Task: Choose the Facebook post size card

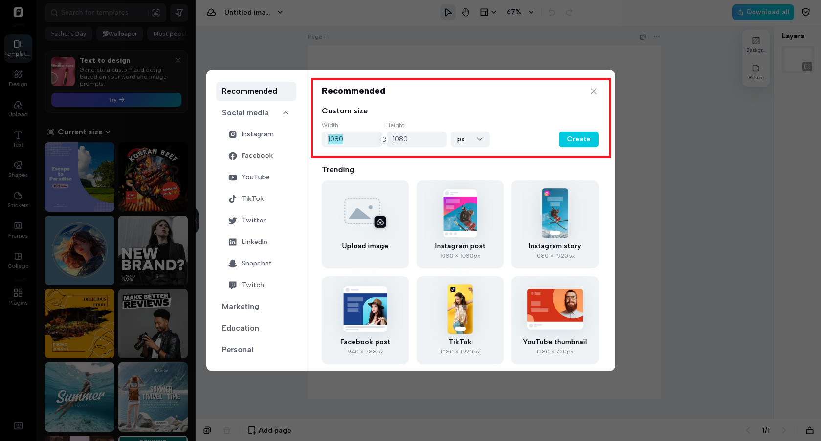Action: point(365,320)
